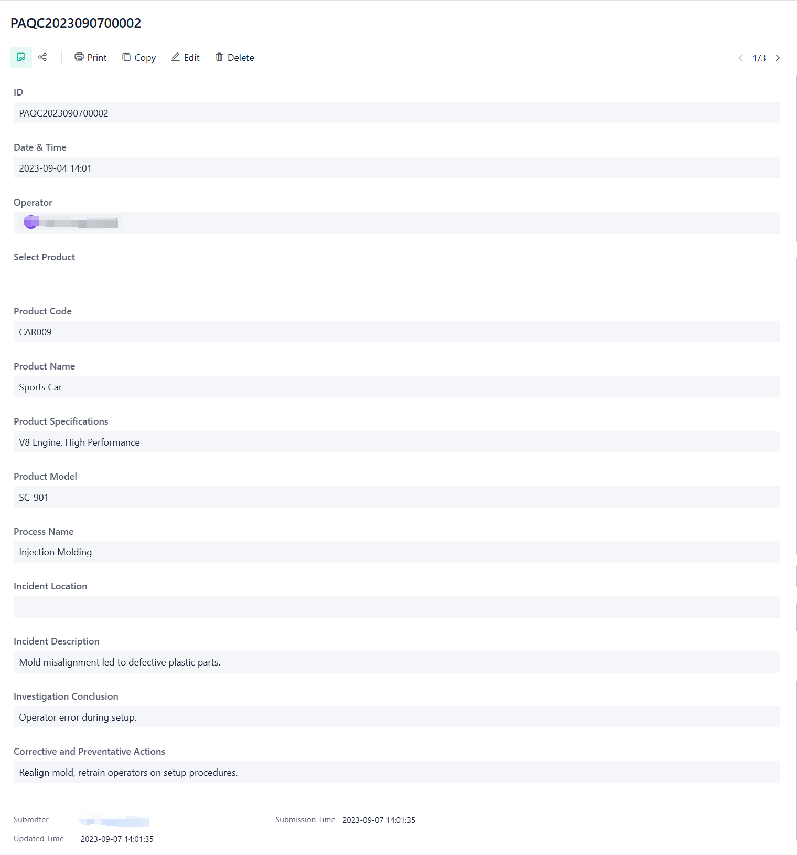797x855 pixels.
Task: Click the ID field value
Action: click(396, 113)
